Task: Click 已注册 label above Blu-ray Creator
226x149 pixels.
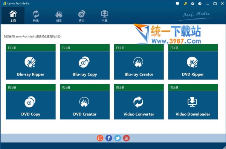Action: pyautogui.click(x=120, y=48)
